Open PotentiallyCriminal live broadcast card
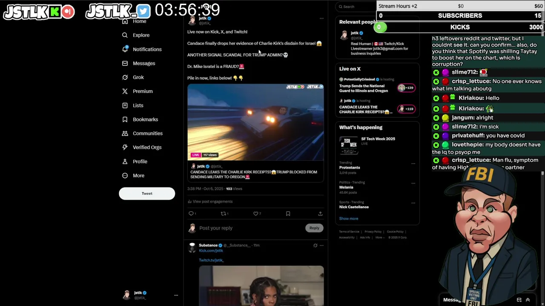The height and width of the screenshot is (306, 545). click(x=378, y=85)
